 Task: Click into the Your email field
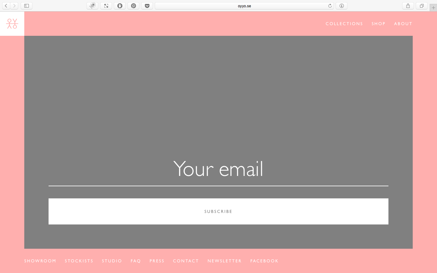point(218,169)
